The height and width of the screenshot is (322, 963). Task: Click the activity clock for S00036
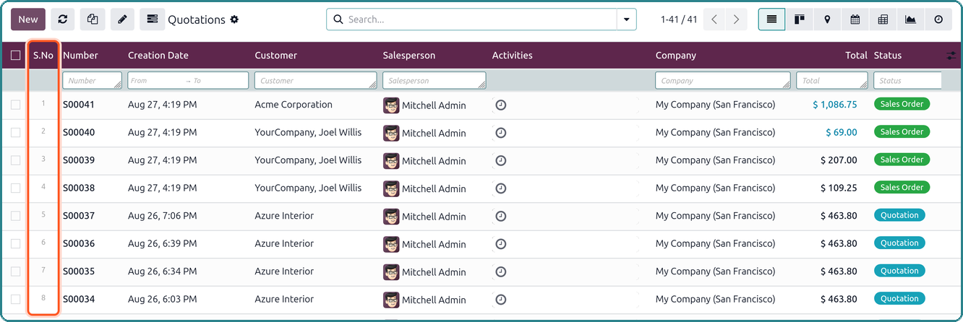pos(501,244)
